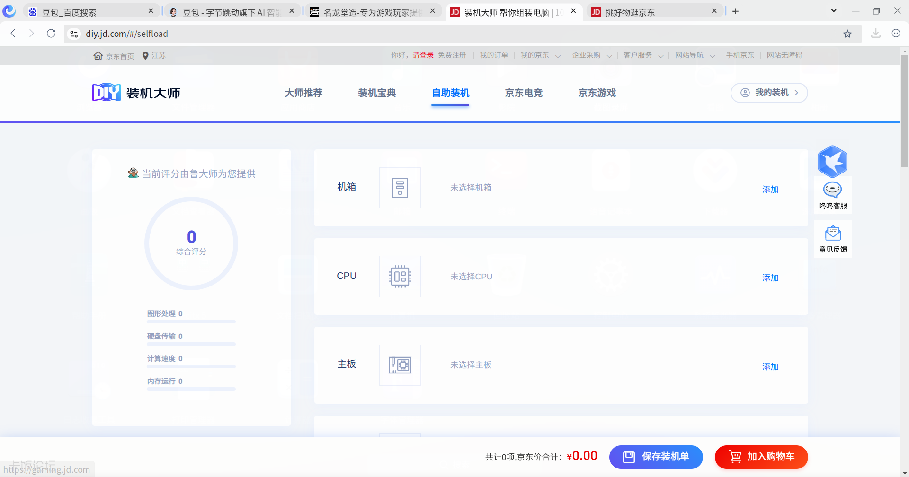Switch to 挑好物逛京东 browser tab

pyautogui.click(x=655, y=12)
